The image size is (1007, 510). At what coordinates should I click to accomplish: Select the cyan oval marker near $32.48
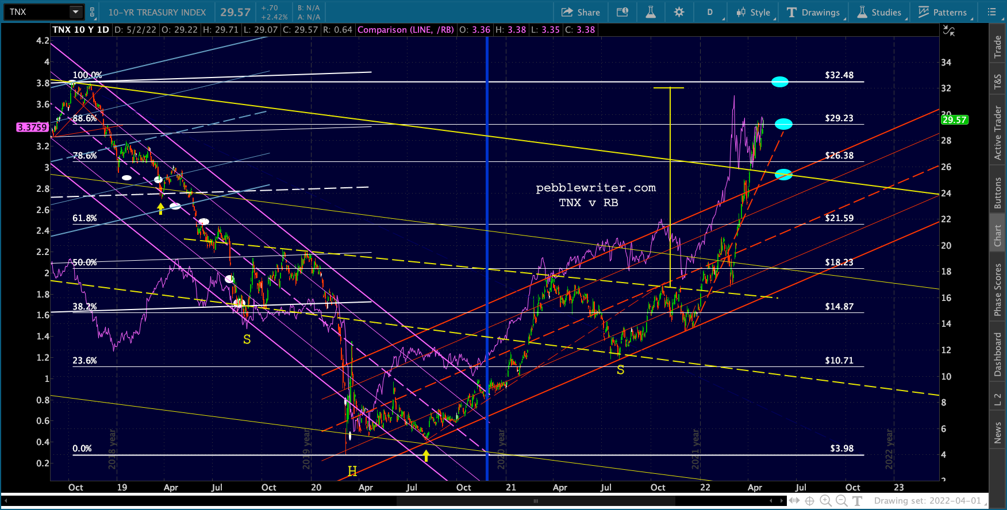(x=780, y=82)
